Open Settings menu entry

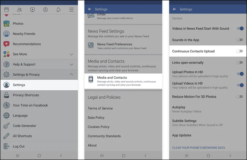click(x=39, y=85)
